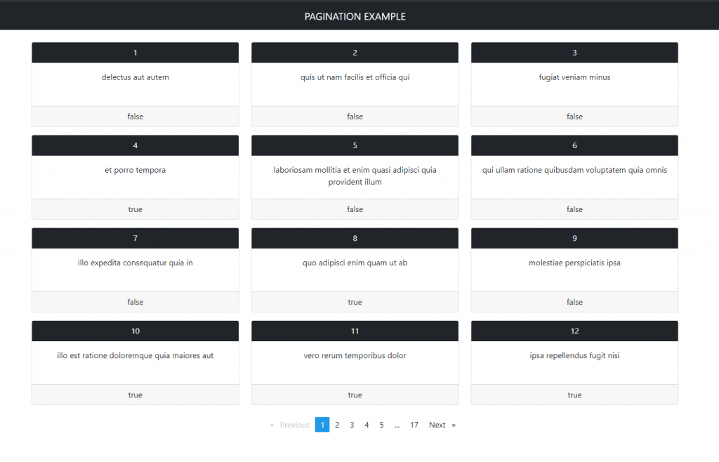Screen dimensions: 719x462
Task: Click the 'false' footer of card 2
Action: 355,117
